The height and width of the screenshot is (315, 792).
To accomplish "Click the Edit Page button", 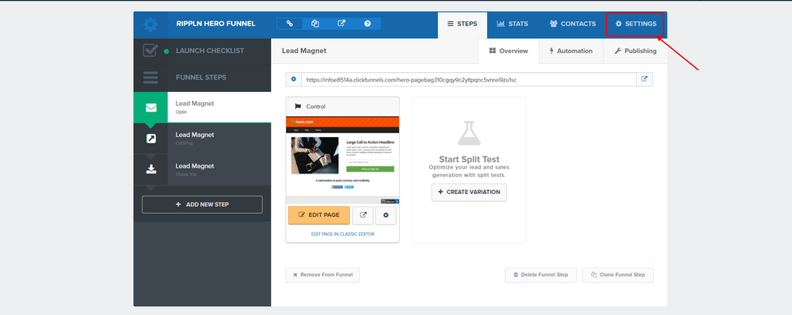I will (318, 215).
